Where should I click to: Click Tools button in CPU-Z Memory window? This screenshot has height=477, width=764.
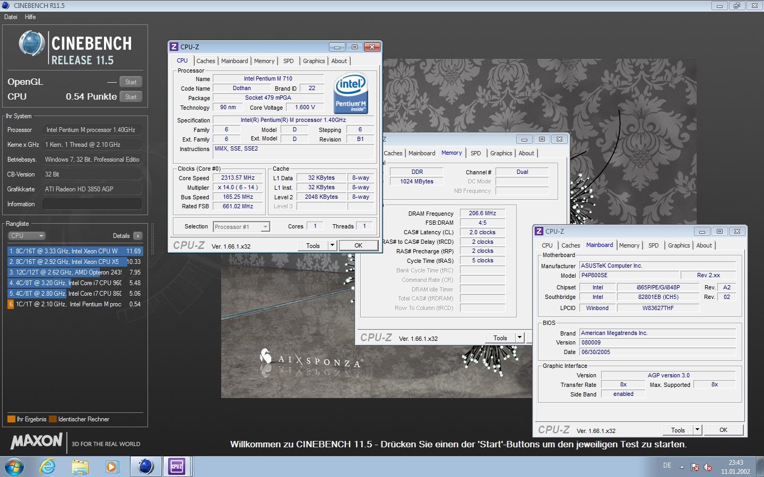pos(500,338)
